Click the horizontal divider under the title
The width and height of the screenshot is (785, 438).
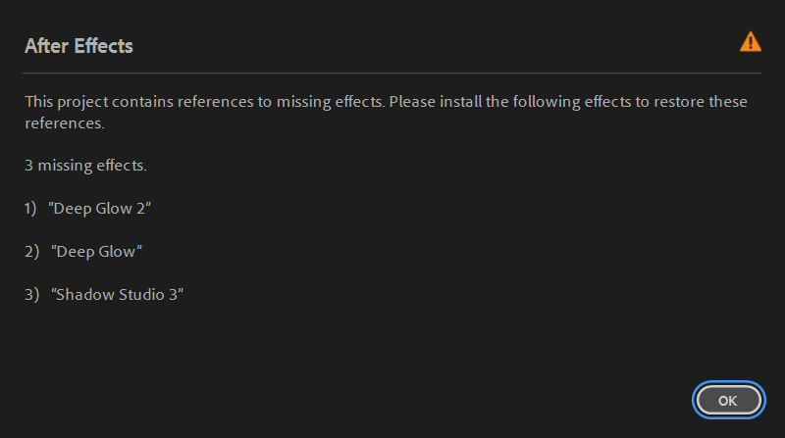(392, 73)
